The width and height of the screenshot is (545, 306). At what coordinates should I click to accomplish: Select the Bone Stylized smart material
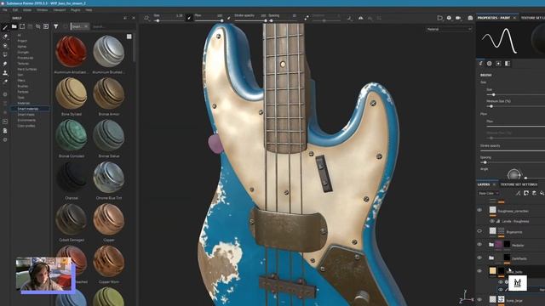(x=72, y=93)
